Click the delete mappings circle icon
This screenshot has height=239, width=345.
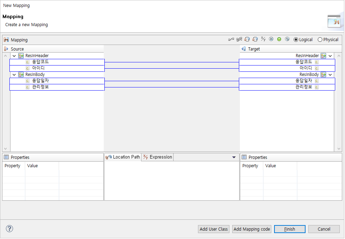coord(271,39)
